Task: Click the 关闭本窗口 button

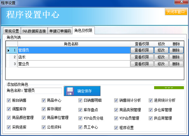Action: 176,12
